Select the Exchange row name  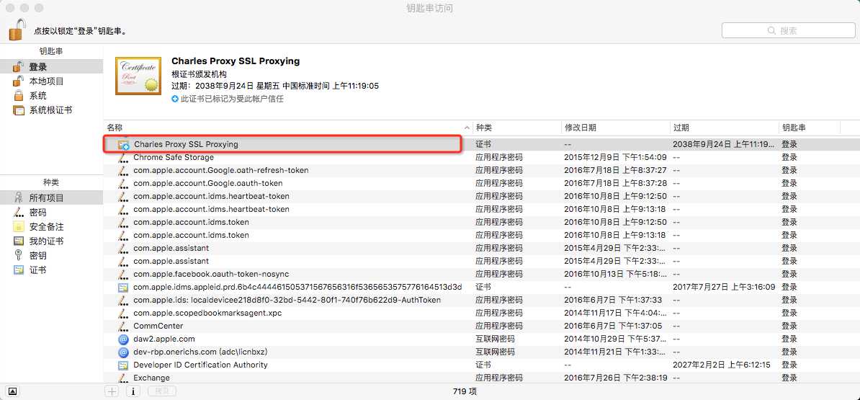pyautogui.click(x=151, y=378)
